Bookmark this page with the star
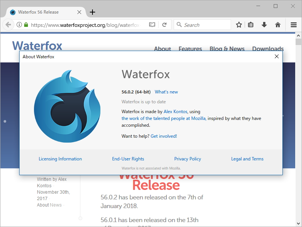The image size is (302, 227). 239,25
